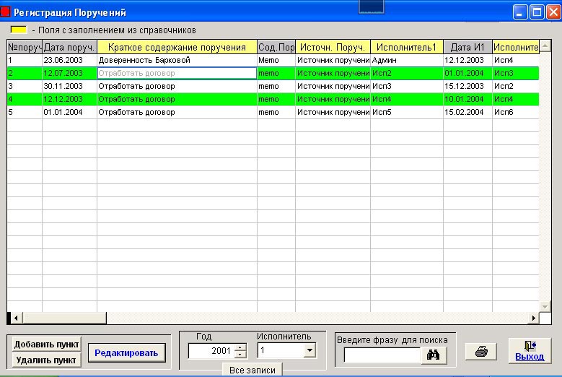Sort by Краткое содержание поручения column header

click(x=177, y=47)
